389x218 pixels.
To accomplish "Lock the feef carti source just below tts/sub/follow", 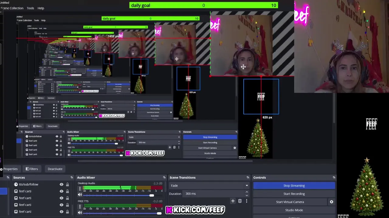I will point(67,191).
